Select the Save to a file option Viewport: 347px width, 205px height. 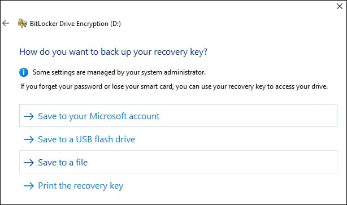coord(178,162)
